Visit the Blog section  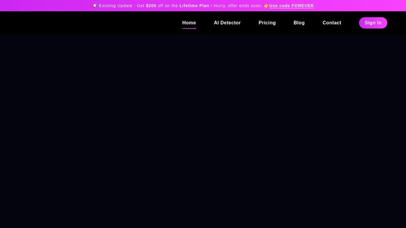click(x=299, y=23)
